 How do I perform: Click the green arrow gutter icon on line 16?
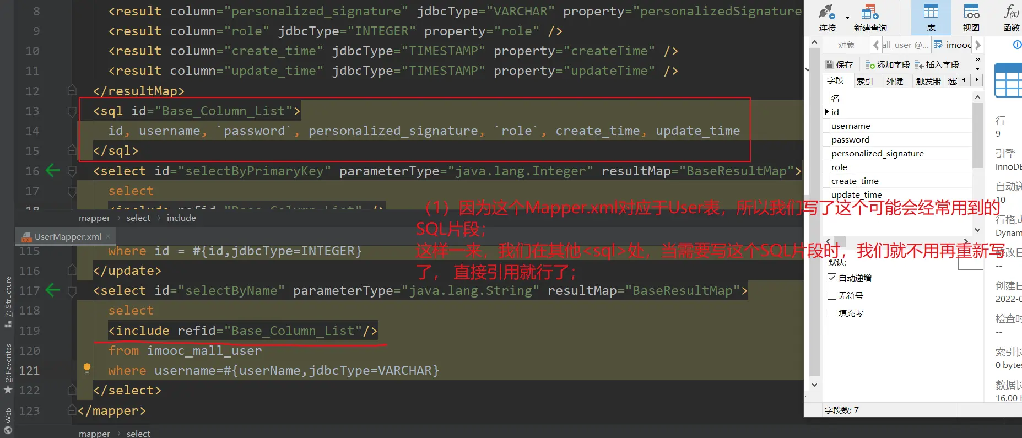[52, 170]
